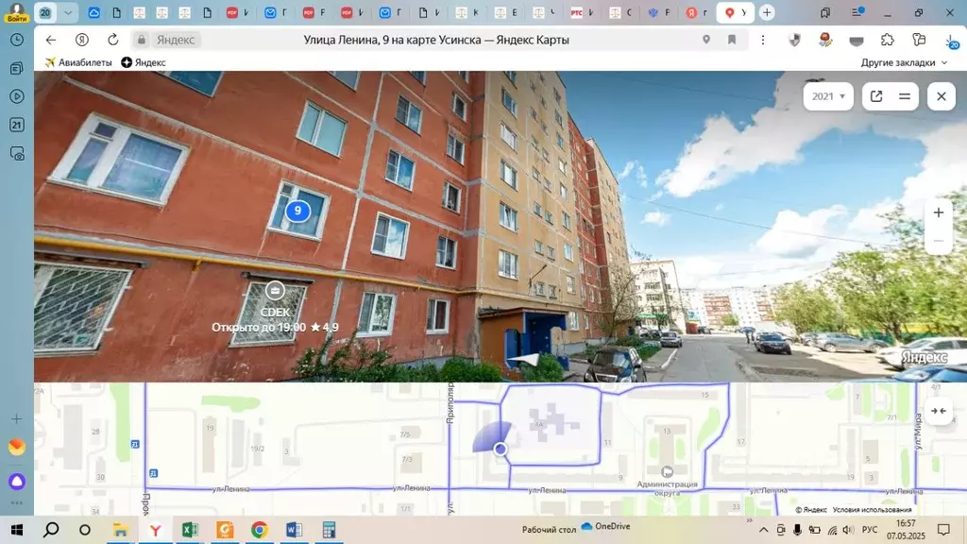Open Yandex home via the Я button

point(82,40)
